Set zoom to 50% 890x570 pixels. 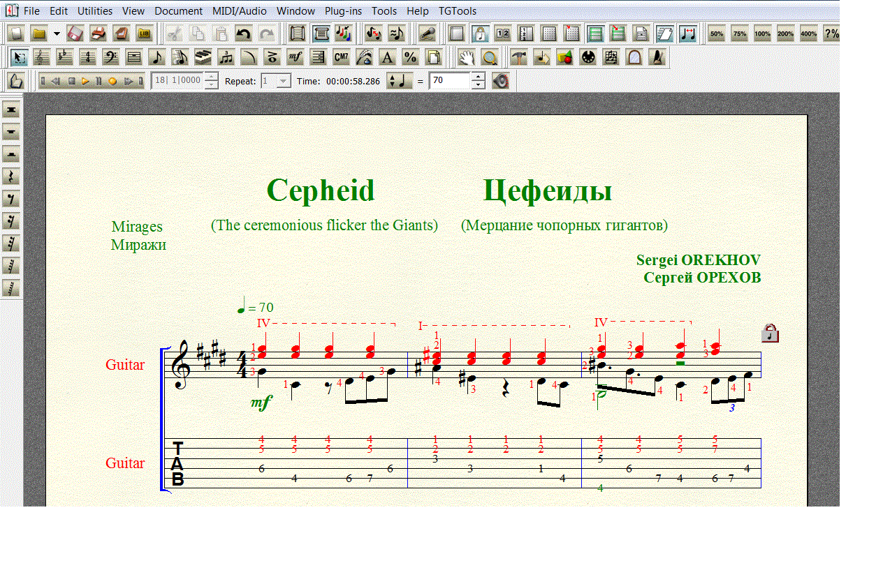pos(717,33)
